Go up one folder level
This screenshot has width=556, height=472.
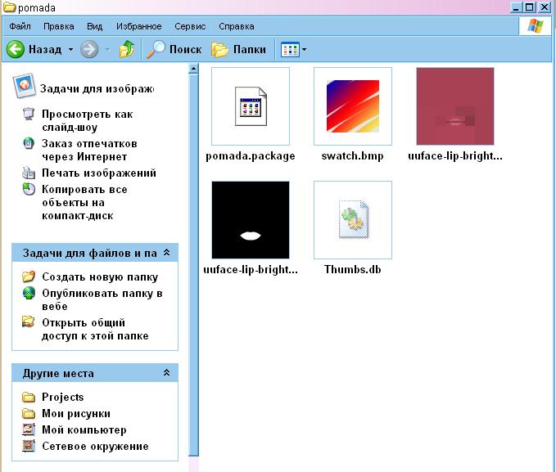pos(127,49)
